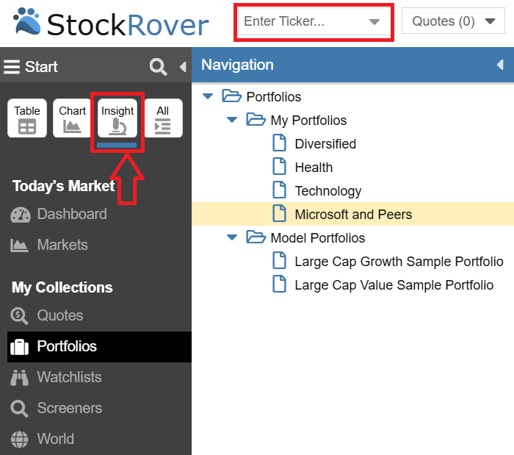Switch to the All view icon

point(162,118)
